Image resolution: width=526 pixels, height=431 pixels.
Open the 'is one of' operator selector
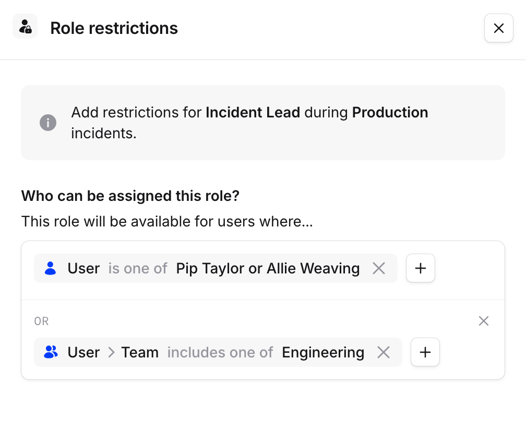point(138,268)
